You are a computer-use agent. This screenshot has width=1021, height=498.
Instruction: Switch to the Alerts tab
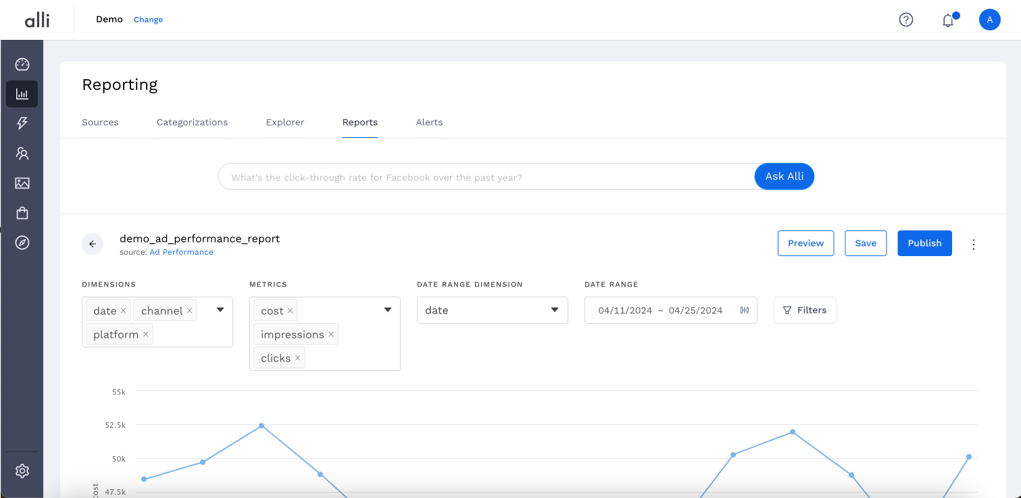tap(429, 122)
